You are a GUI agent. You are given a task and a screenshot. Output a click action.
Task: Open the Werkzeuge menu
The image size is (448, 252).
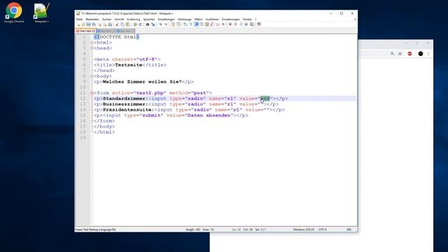point(184,20)
